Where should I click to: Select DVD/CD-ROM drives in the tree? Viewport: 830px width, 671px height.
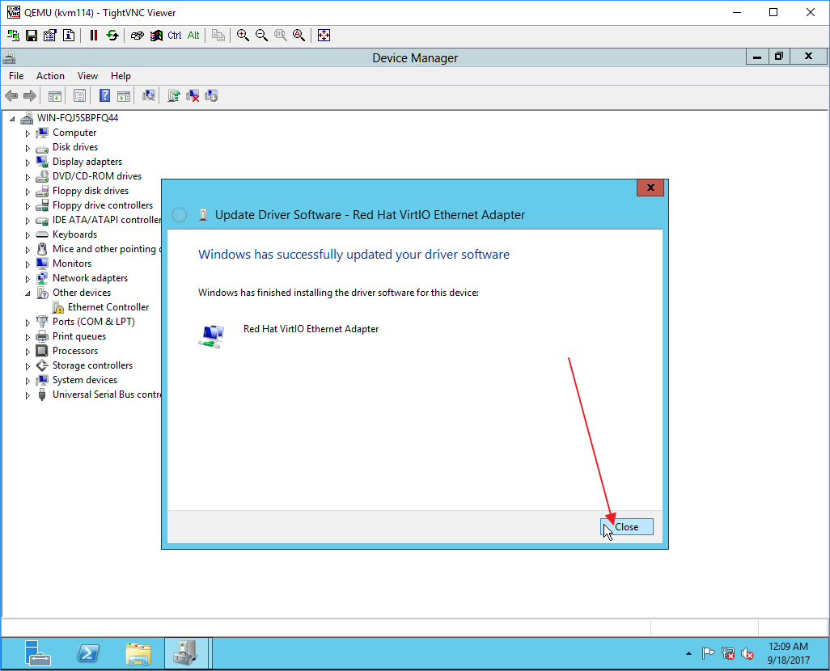(x=97, y=176)
